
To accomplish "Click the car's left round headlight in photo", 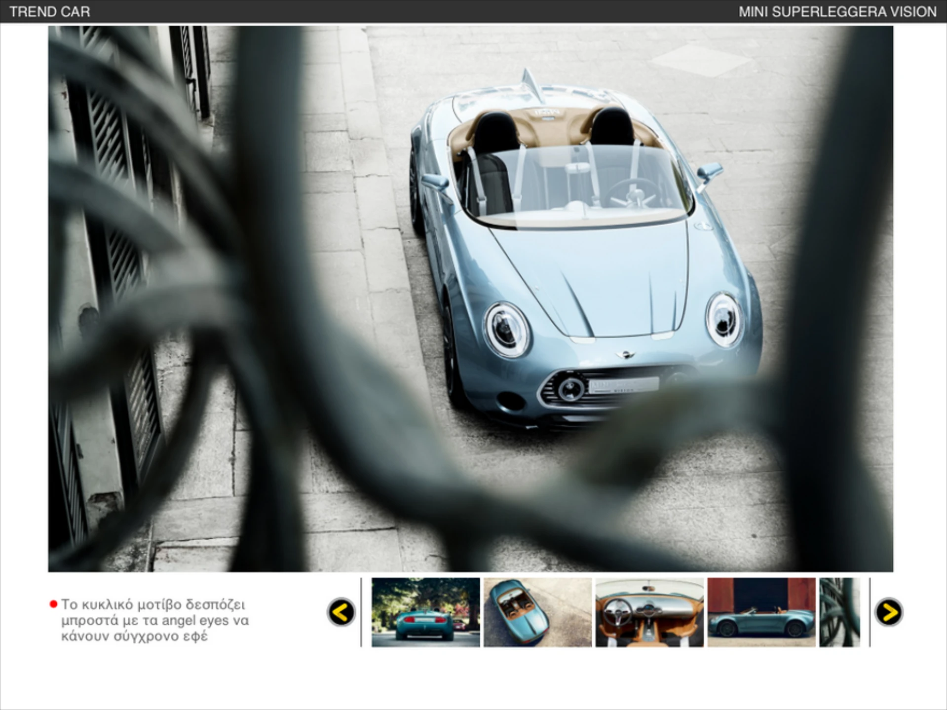I will (x=506, y=329).
